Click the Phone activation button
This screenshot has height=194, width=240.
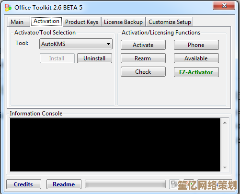pyautogui.click(x=196, y=45)
